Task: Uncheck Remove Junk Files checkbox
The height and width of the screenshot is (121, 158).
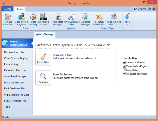Action: point(124,63)
